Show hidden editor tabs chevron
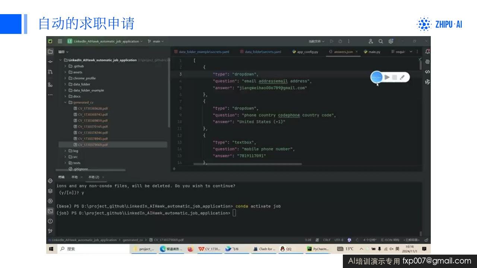The width and height of the screenshot is (477, 268). (411, 52)
